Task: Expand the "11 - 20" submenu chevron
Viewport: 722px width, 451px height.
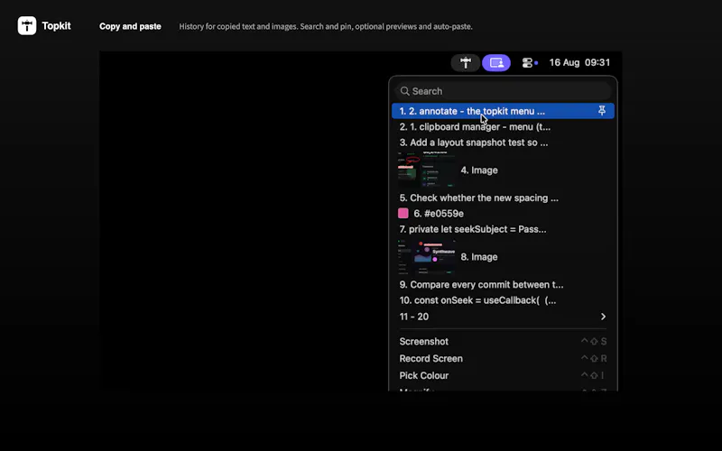Action: pyautogui.click(x=603, y=317)
